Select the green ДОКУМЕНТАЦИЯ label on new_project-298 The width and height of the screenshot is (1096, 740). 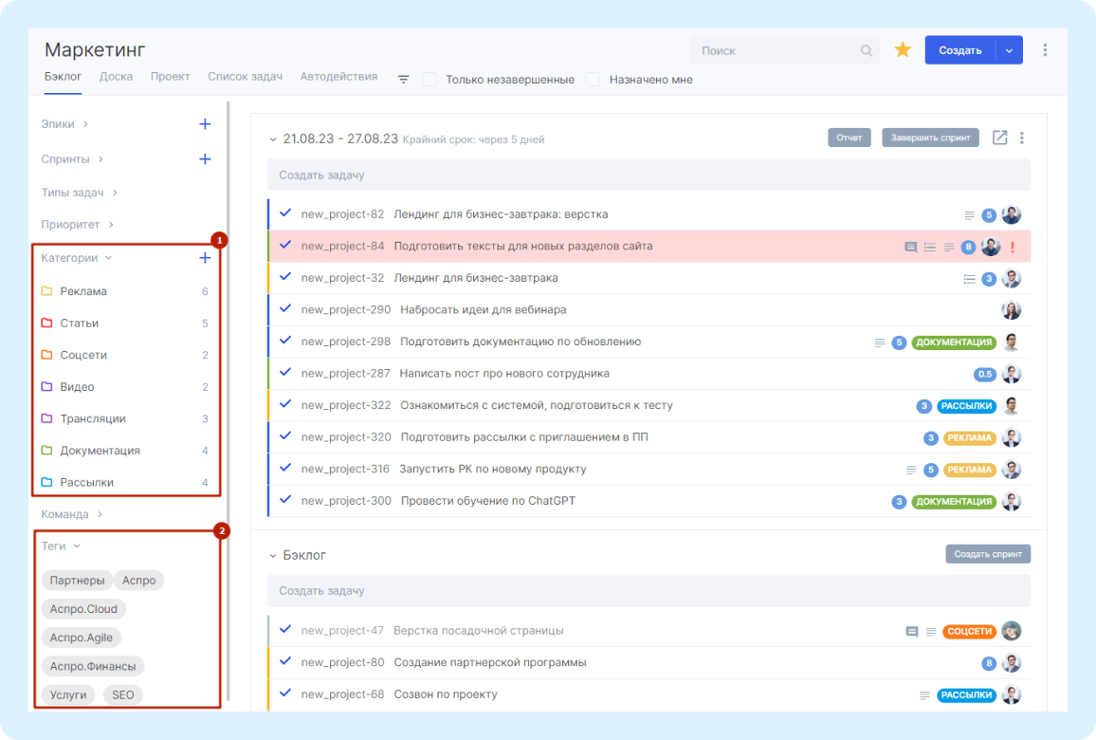click(x=954, y=342)
